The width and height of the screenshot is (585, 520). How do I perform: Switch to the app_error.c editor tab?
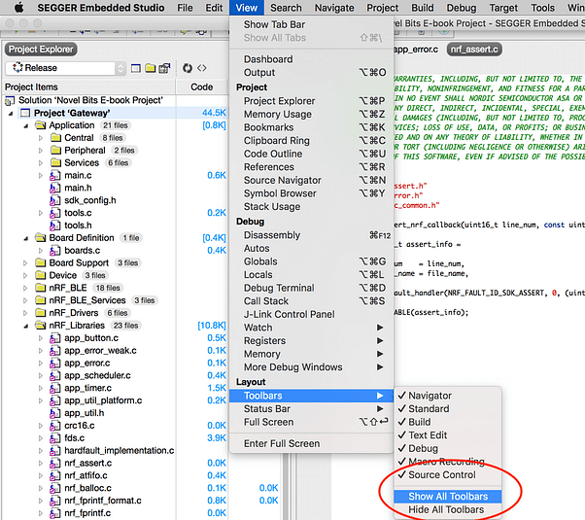pyautogui.click(x=416, y=50)
